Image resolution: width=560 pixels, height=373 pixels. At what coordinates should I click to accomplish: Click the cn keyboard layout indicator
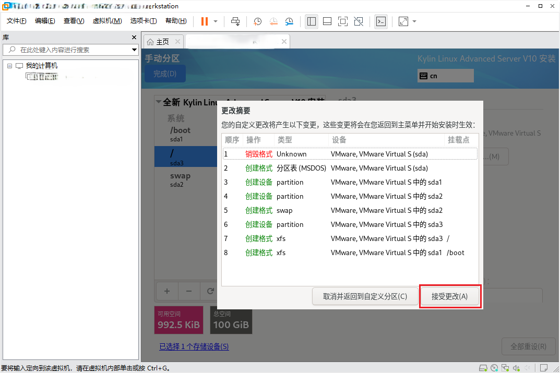click(x=445, y=76)
